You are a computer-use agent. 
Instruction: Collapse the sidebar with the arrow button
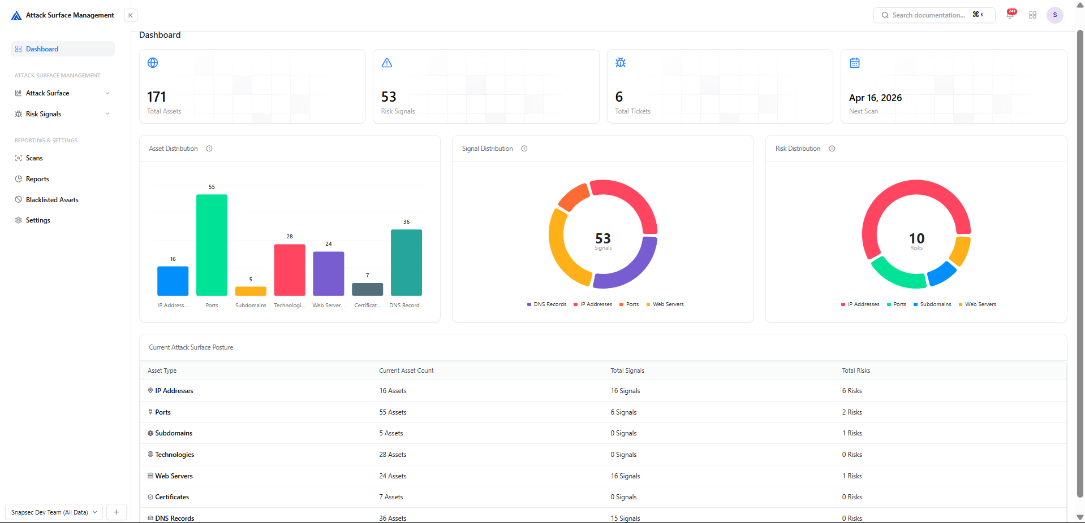click(x=131, y=15)
